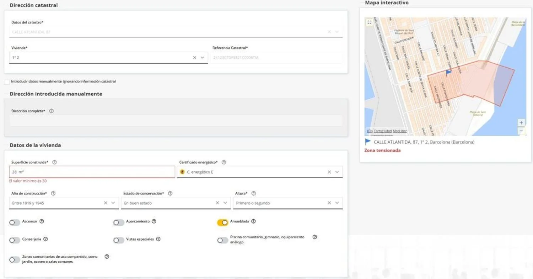Click the Dirección completa input field

[176, 120]
